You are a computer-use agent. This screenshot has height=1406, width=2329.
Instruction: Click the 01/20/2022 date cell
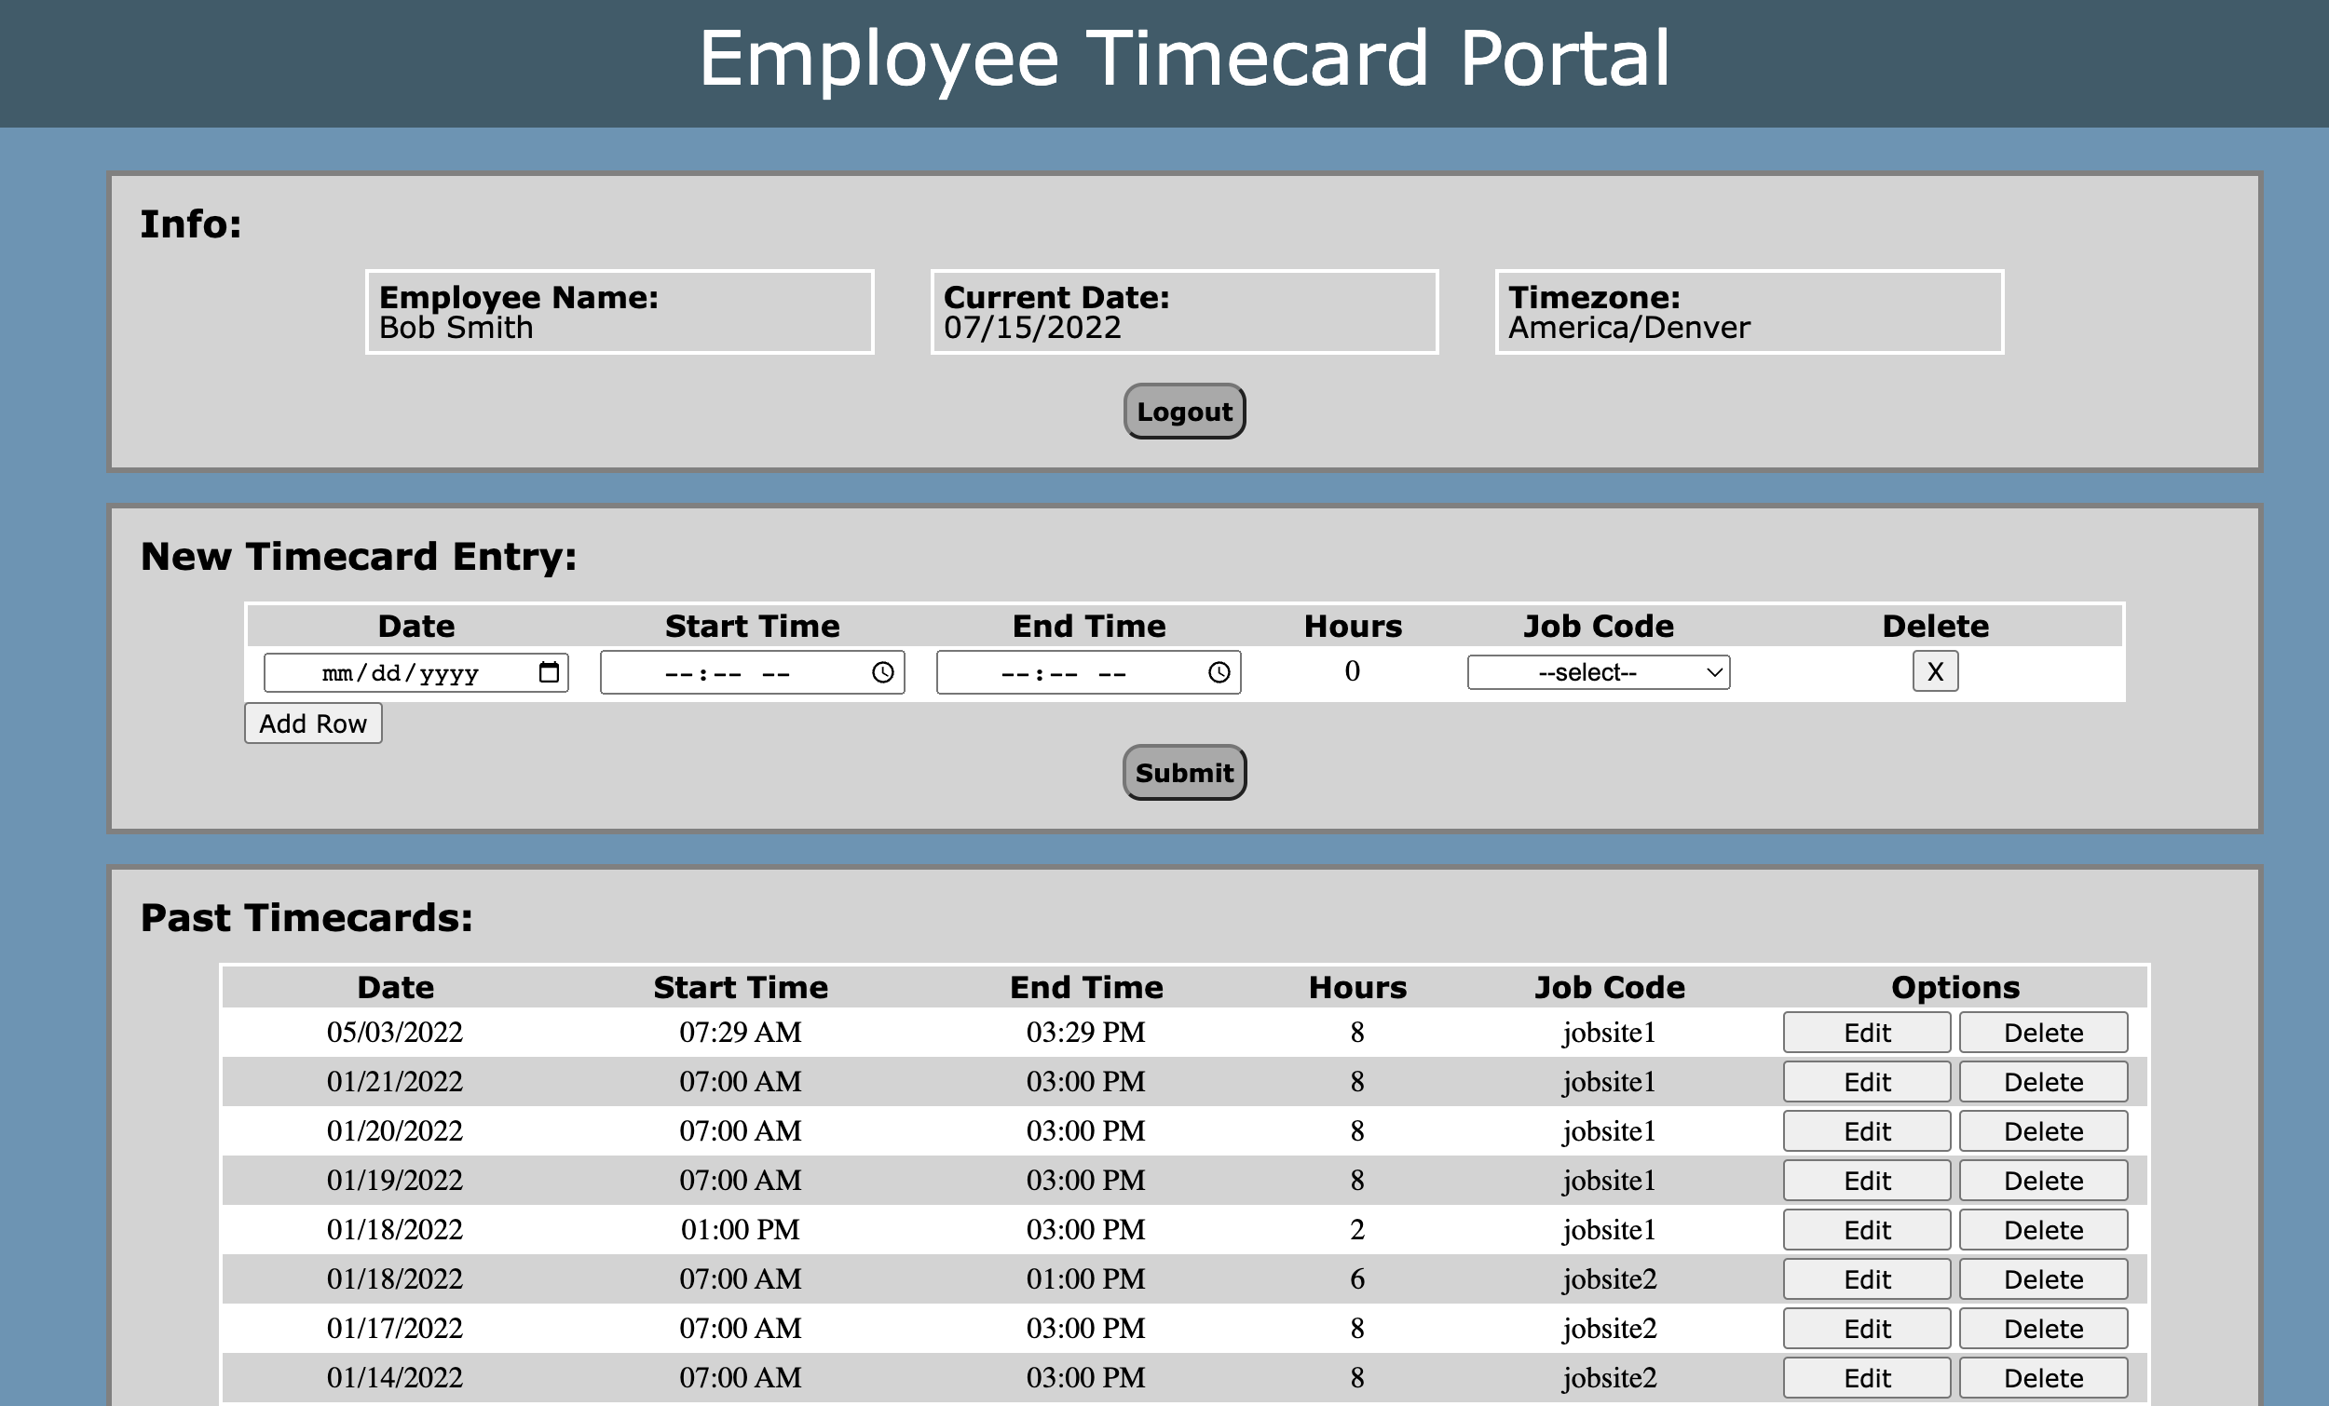(x=395, y=1130)
